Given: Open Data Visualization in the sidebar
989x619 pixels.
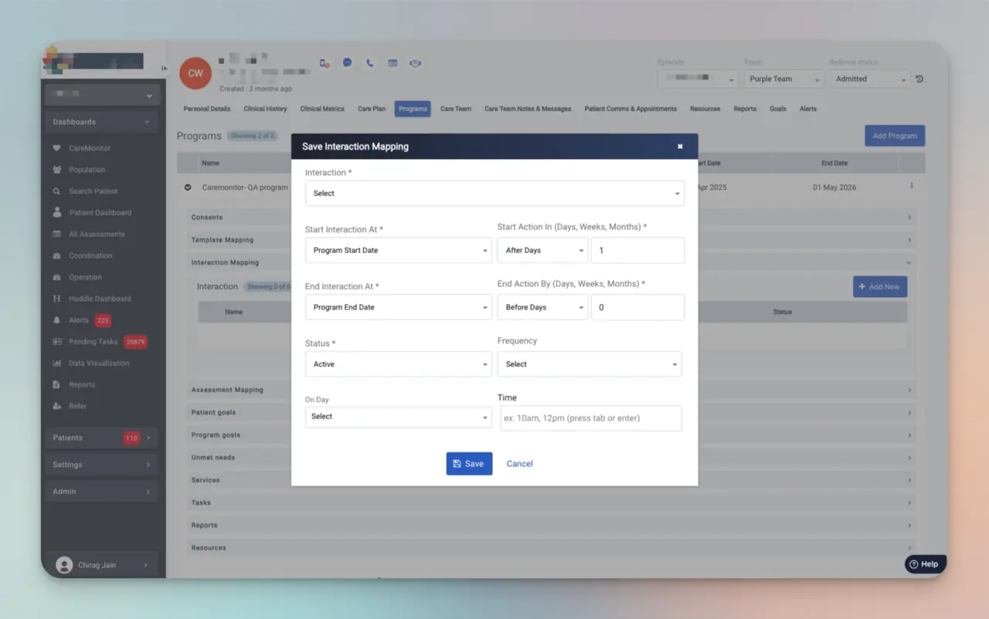Looking at the screenshot, I should click(x=100, y=364).
